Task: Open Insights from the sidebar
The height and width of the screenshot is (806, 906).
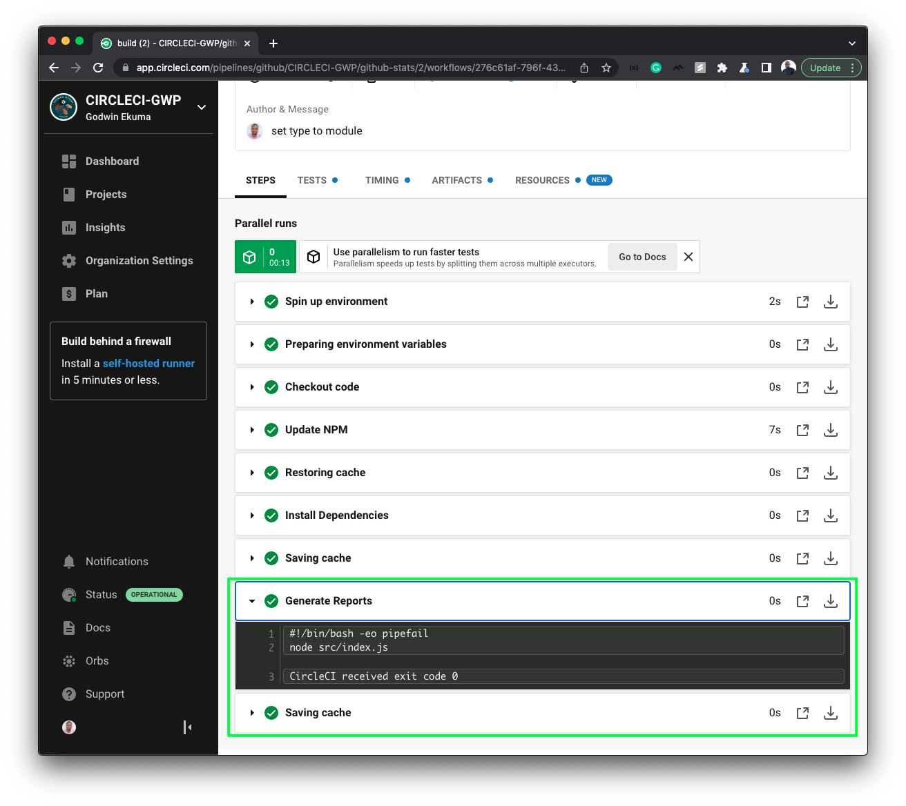Action: pos(69,227)
